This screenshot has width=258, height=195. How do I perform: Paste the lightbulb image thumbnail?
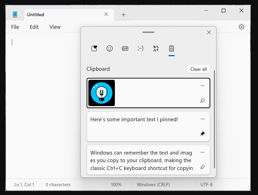[x=101, y=93]
